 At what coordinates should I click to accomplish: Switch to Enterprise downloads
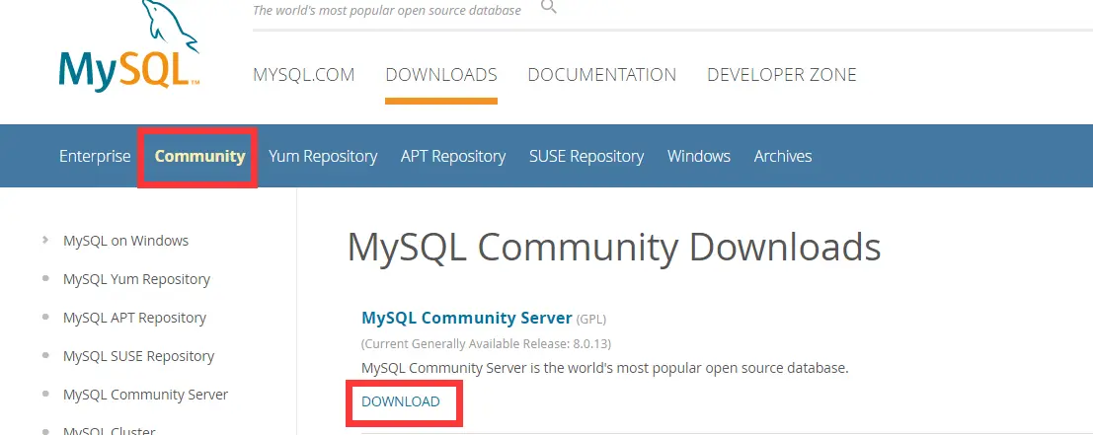pyautogui.click(x=95, y=156)
